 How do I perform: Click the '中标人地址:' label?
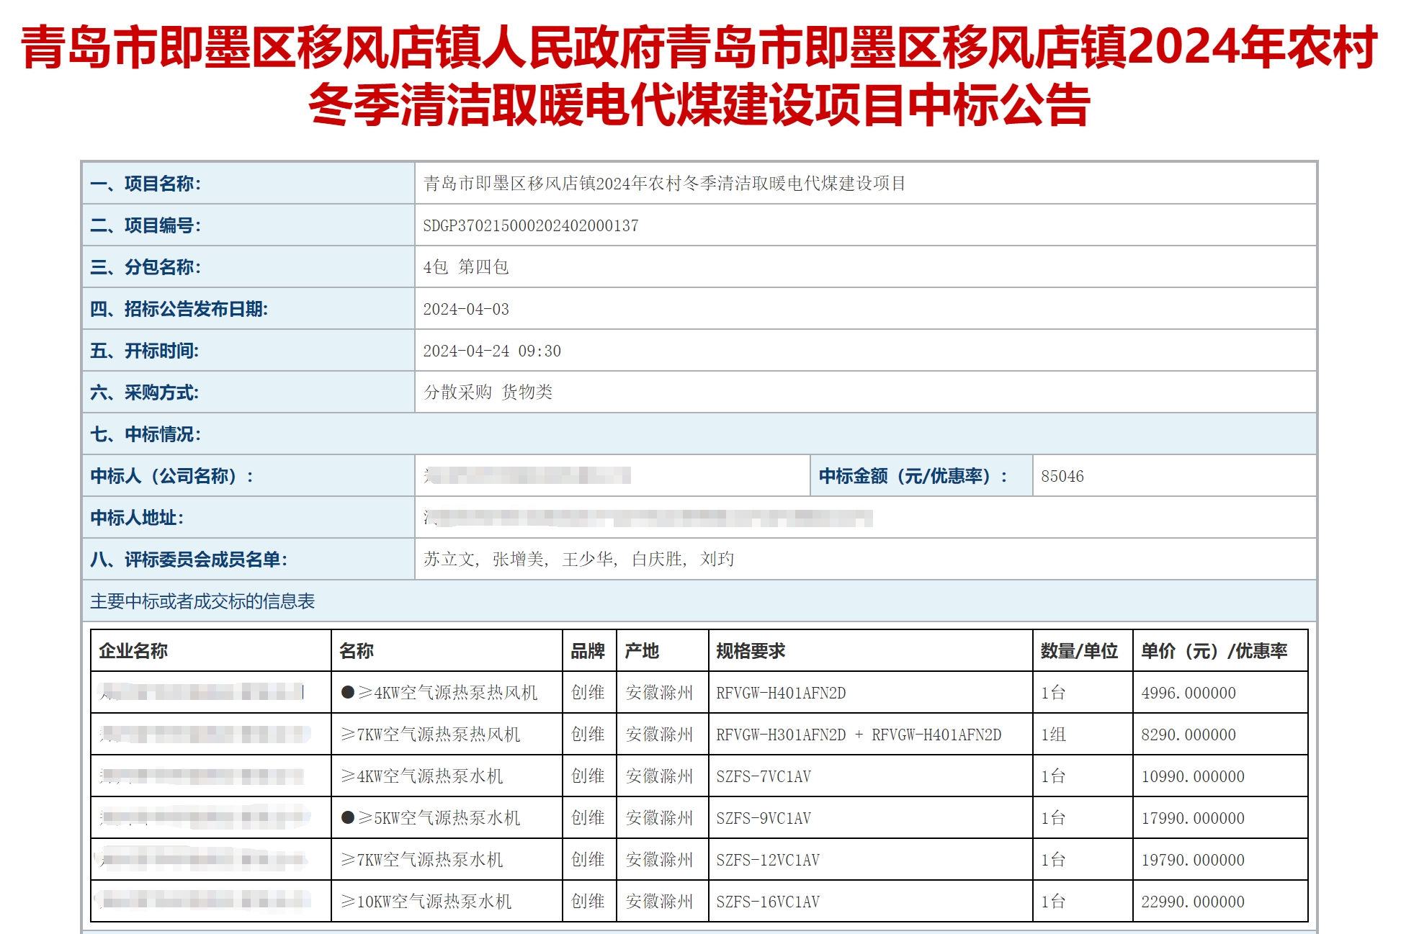pyautogui.click(x=137, y=518)
